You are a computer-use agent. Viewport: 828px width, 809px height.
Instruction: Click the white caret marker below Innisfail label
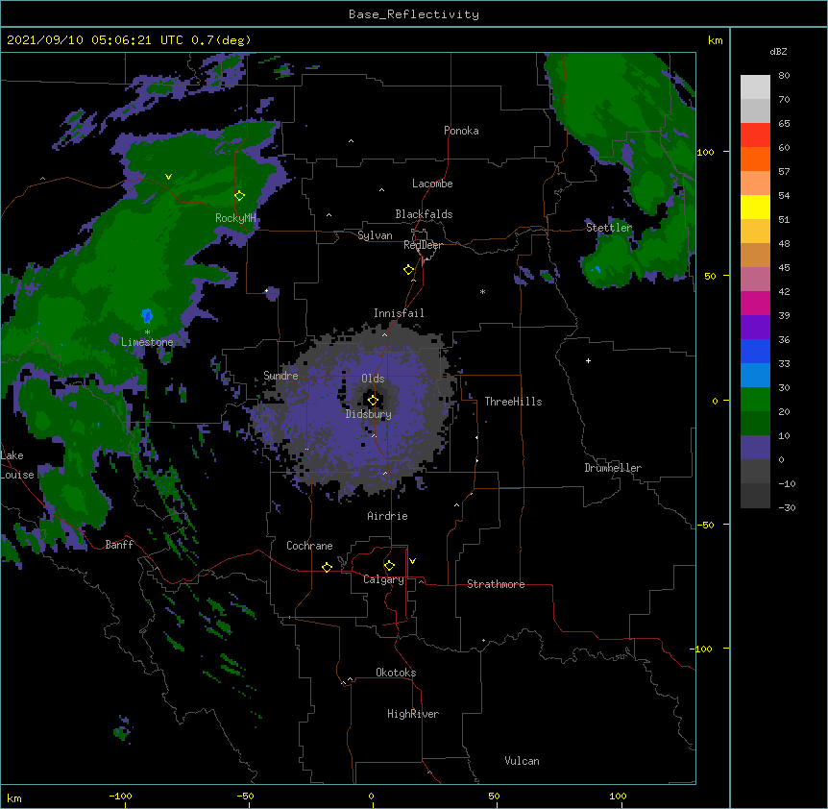pyautogui.click(x=384, y=335)
